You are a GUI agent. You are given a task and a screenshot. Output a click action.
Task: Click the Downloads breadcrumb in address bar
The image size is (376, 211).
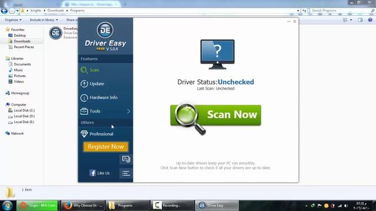[x=56, y=11]
